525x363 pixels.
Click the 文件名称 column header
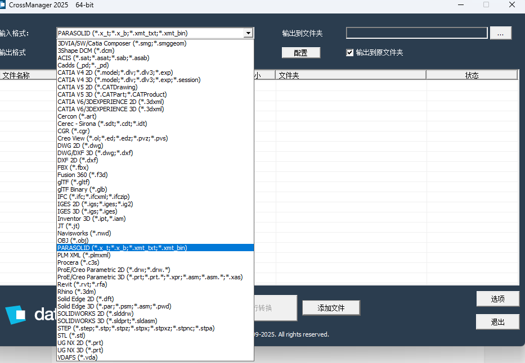pos(29,75)
